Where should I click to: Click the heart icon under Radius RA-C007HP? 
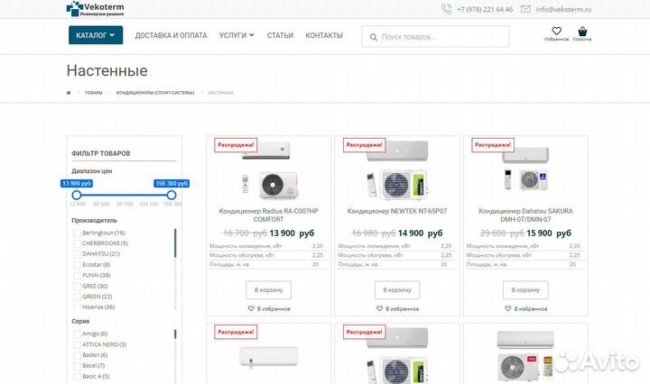(251, 308)
